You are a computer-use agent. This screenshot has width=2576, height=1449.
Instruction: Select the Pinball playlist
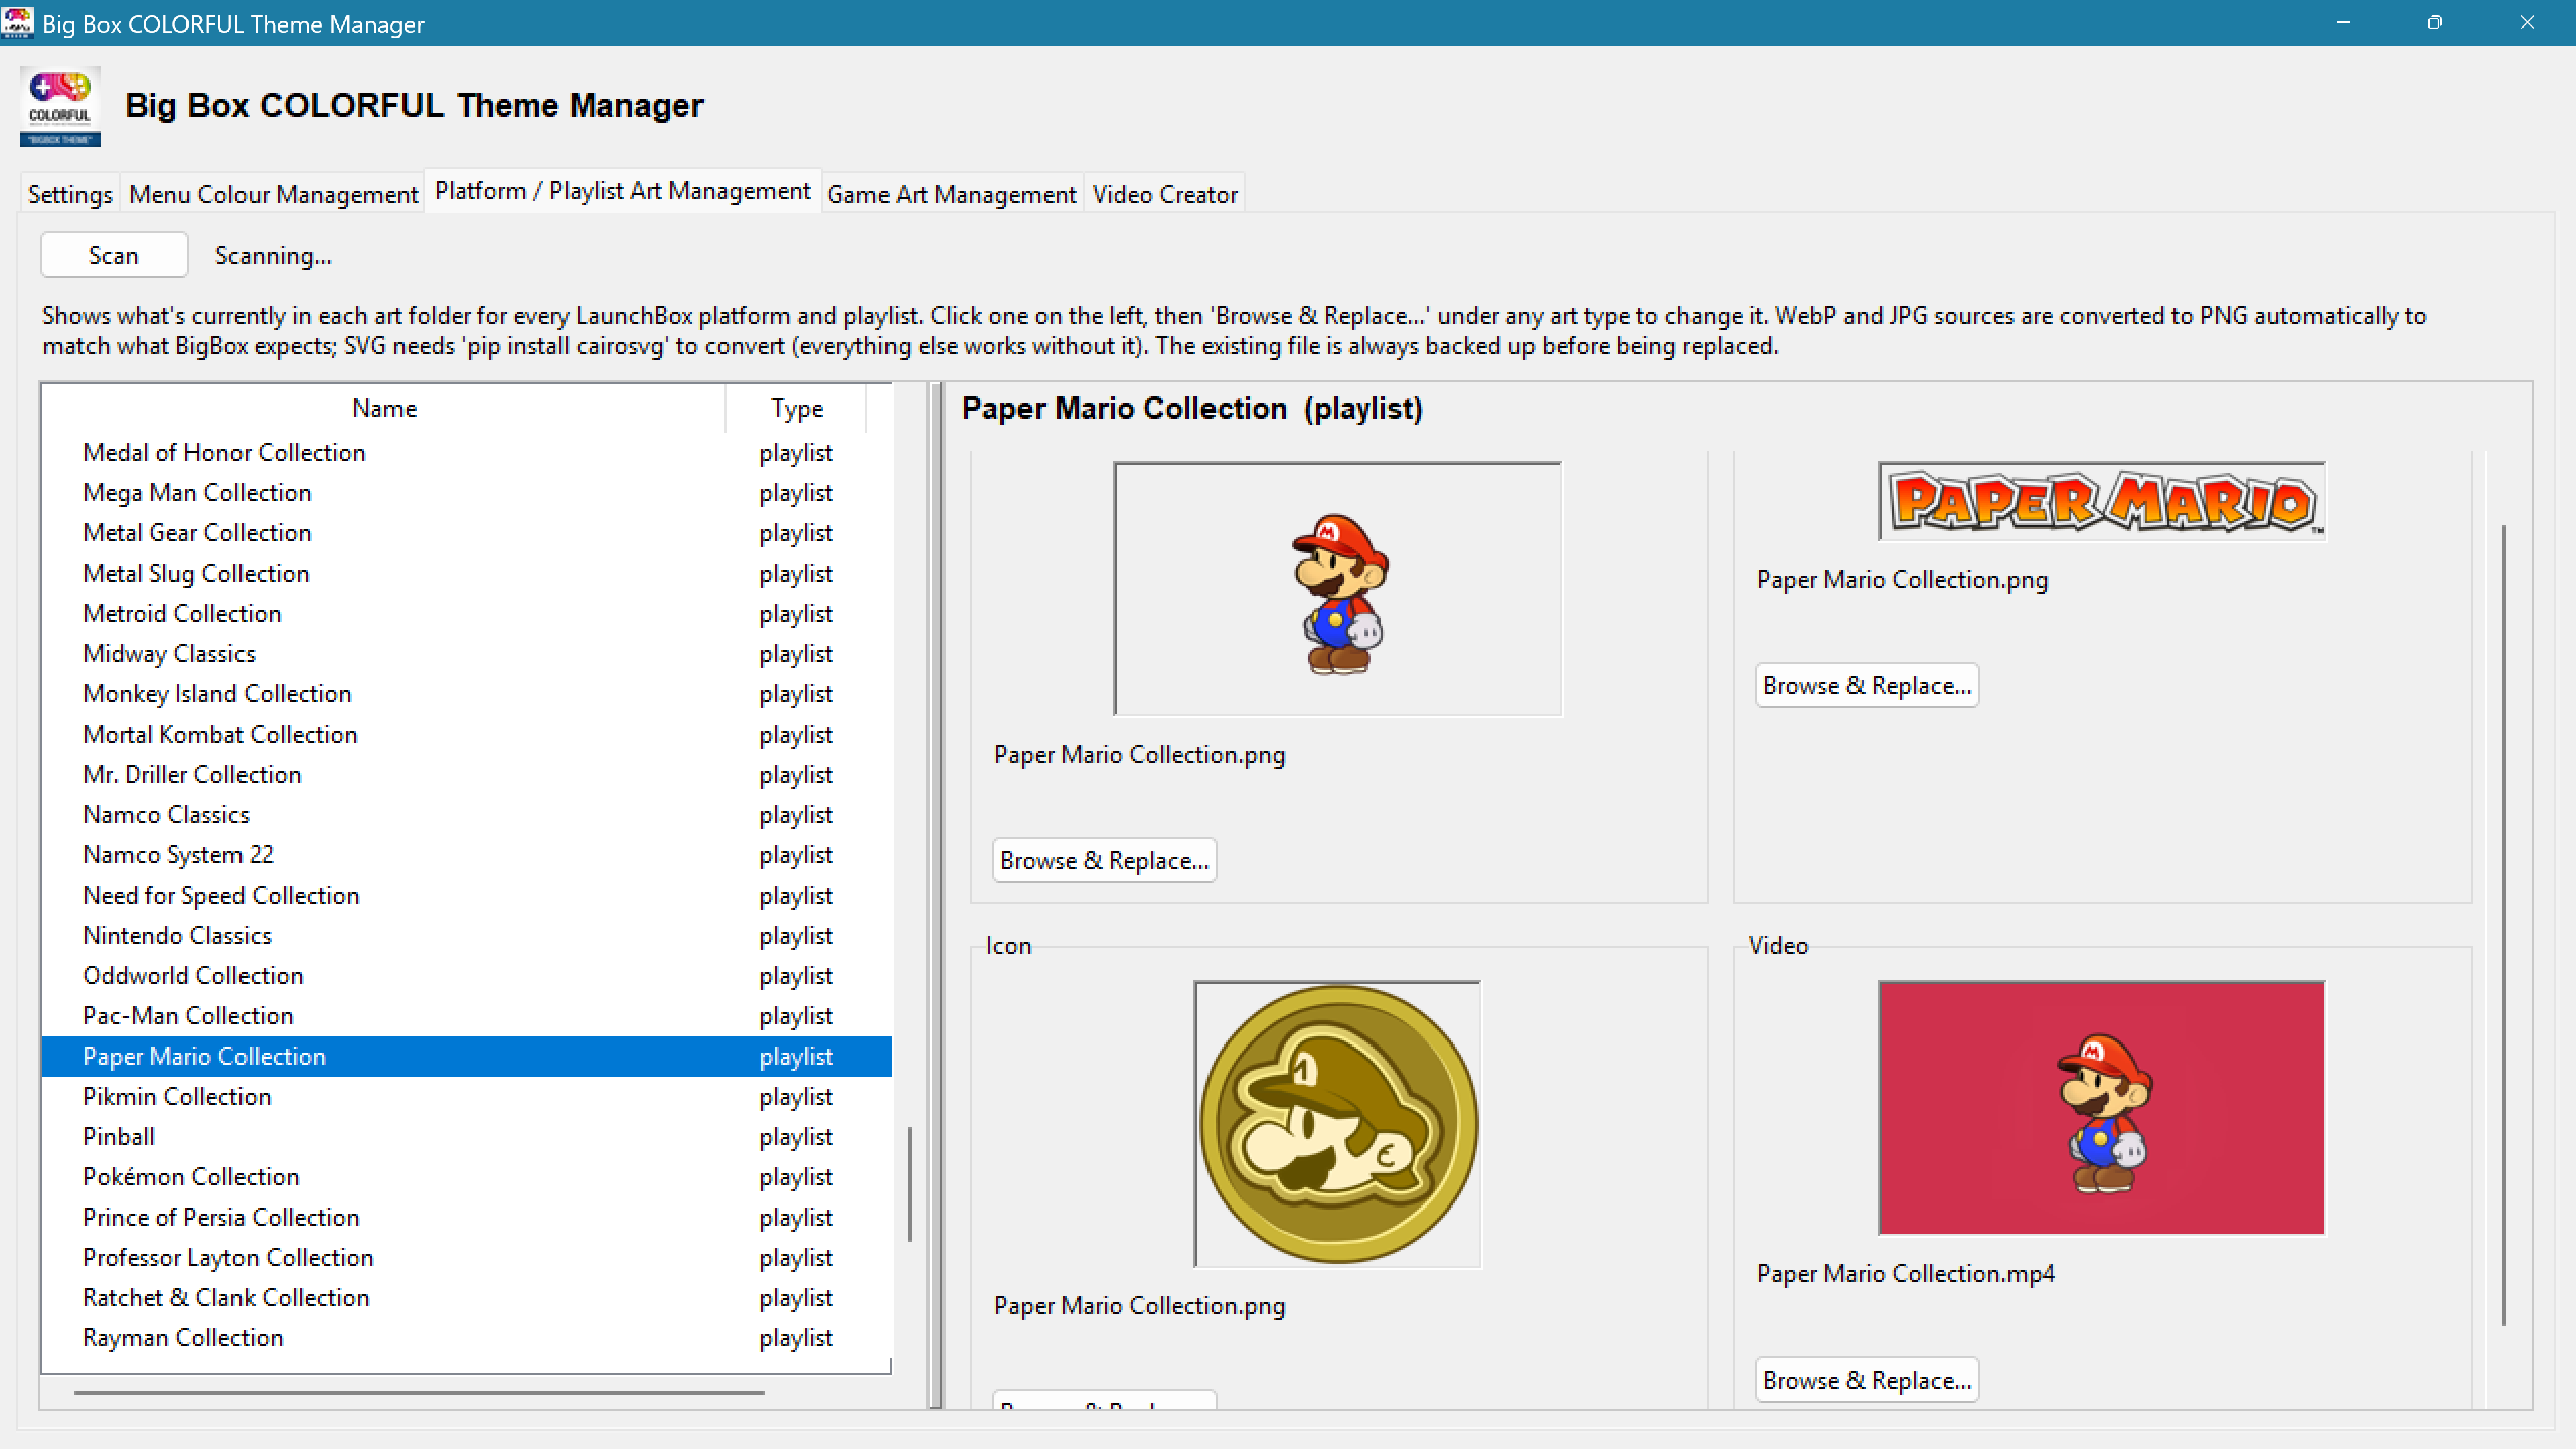click(x=466, y=1137)
